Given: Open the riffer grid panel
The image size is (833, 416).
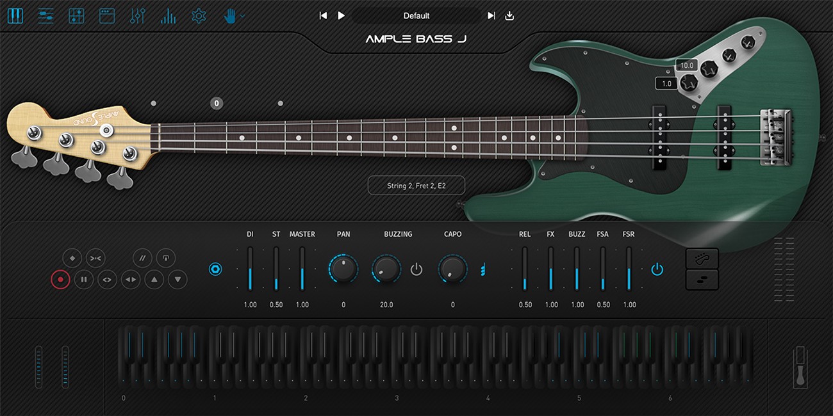Looking at the screenshot, I should tap(77, 15).
